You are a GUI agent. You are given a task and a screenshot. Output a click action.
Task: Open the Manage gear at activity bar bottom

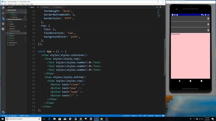click(3, 112)
